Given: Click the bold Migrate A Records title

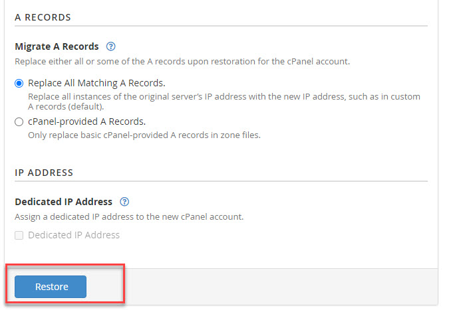Looking at the screenshot, I should pos(57,46).
